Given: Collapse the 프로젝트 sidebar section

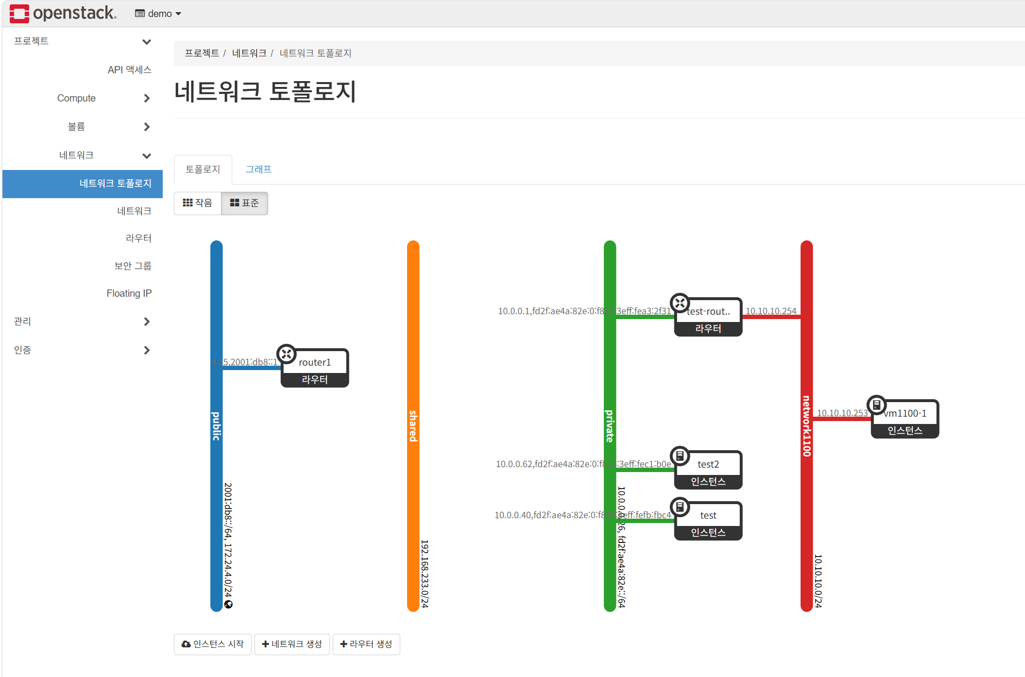Looking at the screenshot, I should pyautogui.click(x=83, y=41).
